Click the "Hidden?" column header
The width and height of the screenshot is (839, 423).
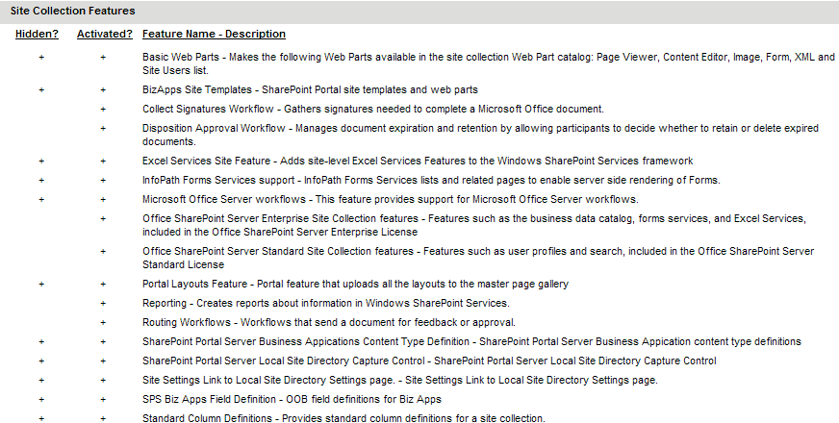coord(38,34)
